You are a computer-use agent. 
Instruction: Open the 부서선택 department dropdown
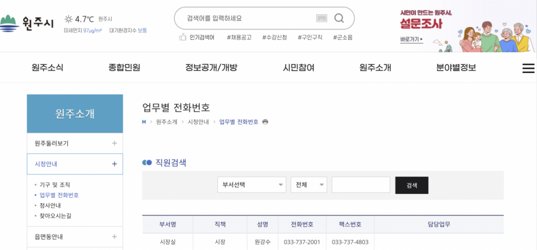click(252, 185)
